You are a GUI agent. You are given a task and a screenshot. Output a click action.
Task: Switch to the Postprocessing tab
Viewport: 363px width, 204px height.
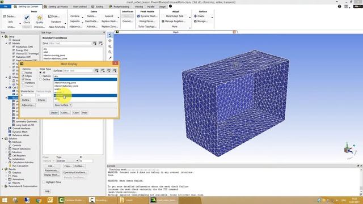pyautogui.click(x=120, y=6)
